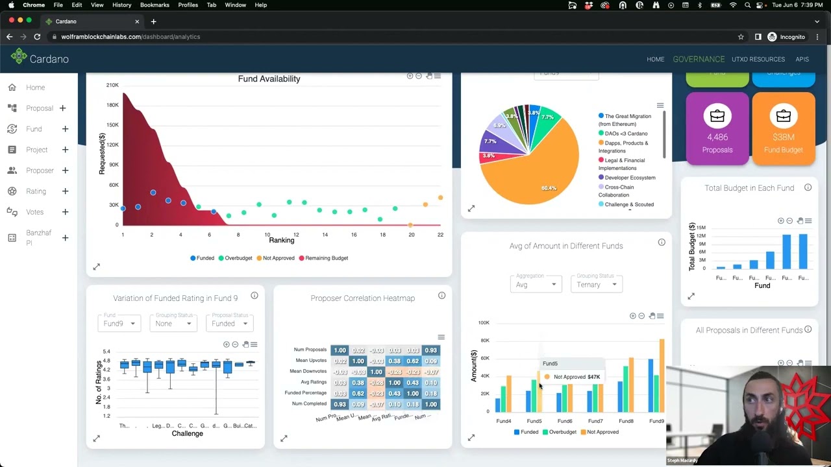Screen dimensions: 831x467
Task: Expand the Proposal sidebar item with plus
Action: point(62,108)
